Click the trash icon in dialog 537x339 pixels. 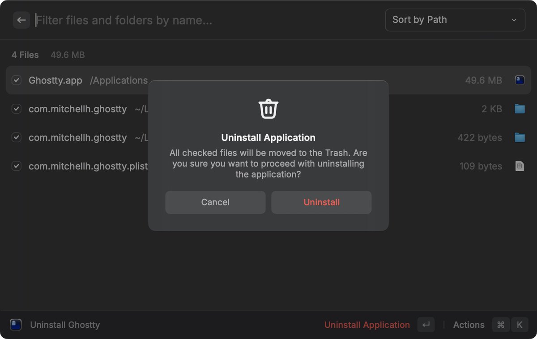tap(268, 109)
